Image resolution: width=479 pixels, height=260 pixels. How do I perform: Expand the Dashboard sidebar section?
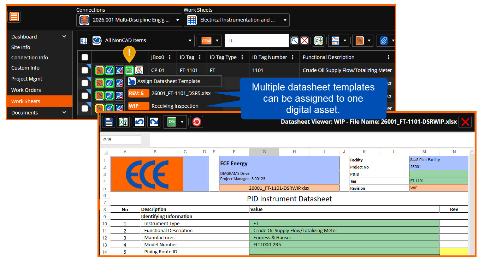pos(64,36)
